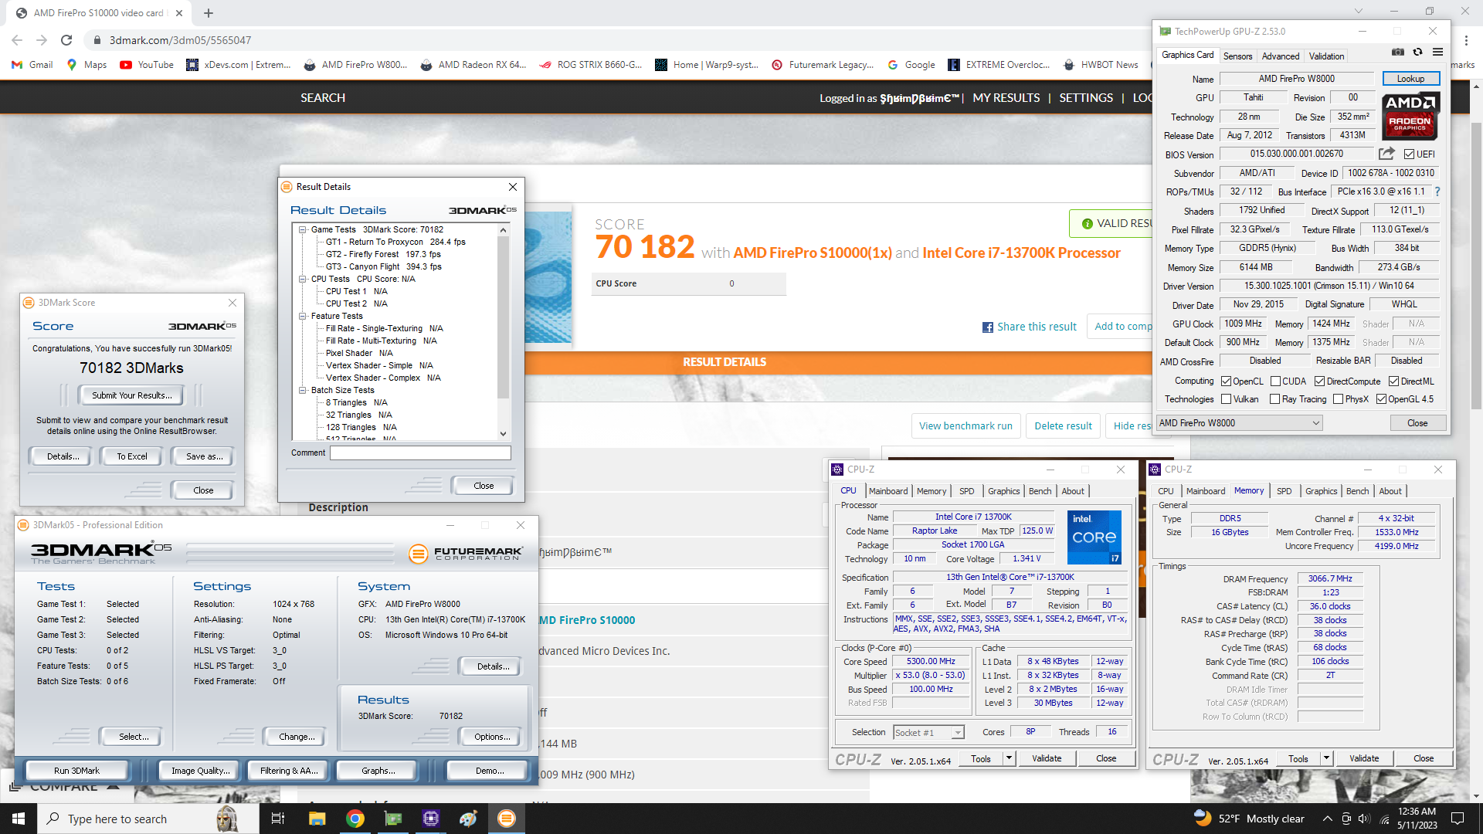Open AMD FirePro W8000 GPU selector dropdown
This screenshot has width=1483, height=834.
tap(1239, 423)
